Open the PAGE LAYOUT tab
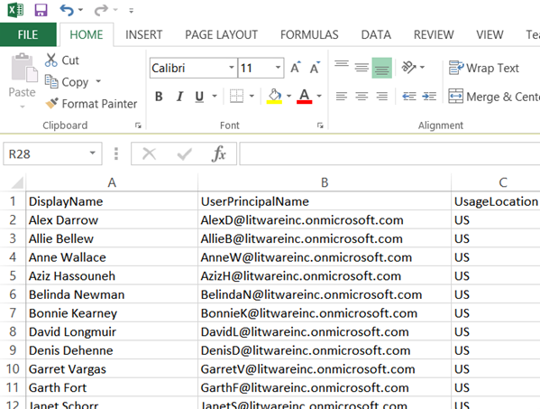 click(x=221, y=34)
